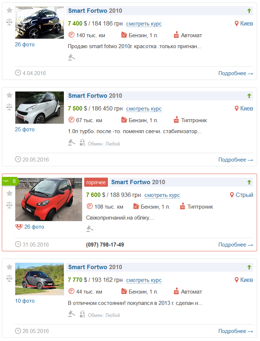Open the white Smart Fortwo photo thumbnail
The width and height of the screenshot is (260, 341).
coord(39,108)
